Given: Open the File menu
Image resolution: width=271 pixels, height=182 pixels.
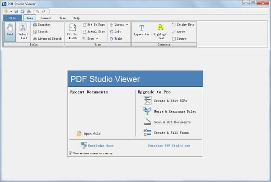Looking at the screenshot, I should [x=12, y=18].
